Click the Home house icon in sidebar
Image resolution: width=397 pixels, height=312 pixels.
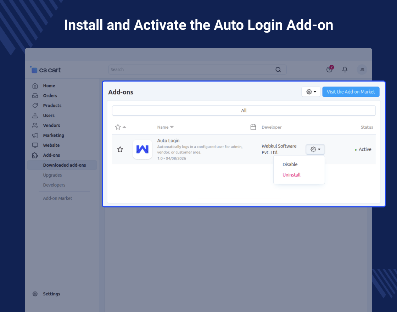(x=35, y=86)
